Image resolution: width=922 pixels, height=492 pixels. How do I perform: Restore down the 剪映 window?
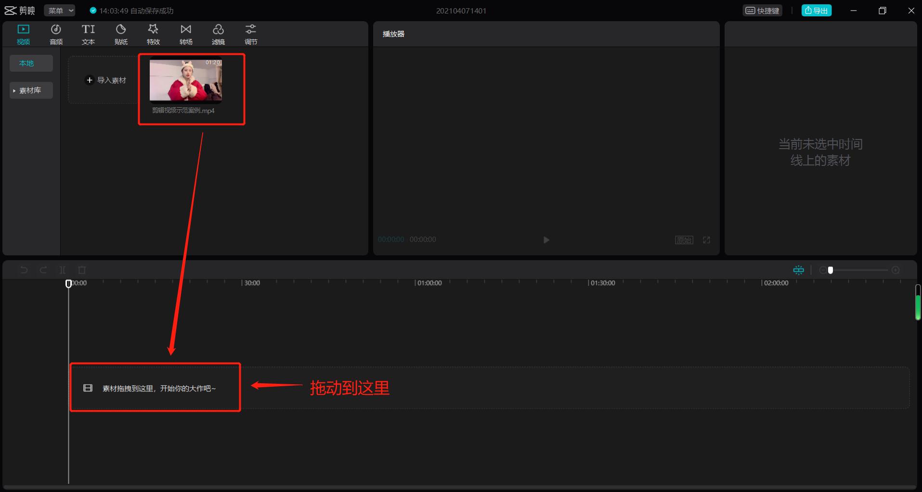pos(882,11)
